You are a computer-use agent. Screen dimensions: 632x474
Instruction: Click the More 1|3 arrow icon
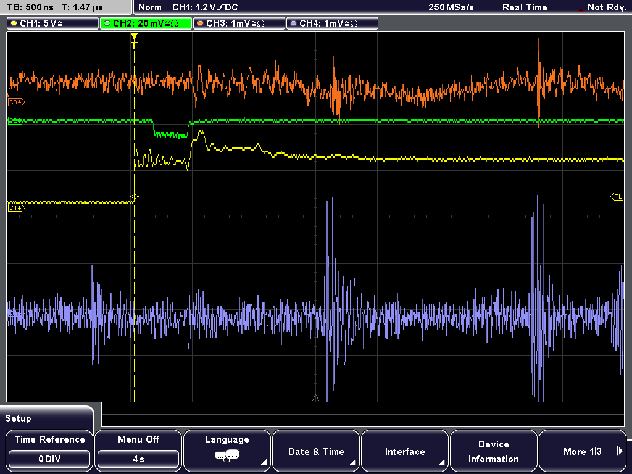(620, 451)
